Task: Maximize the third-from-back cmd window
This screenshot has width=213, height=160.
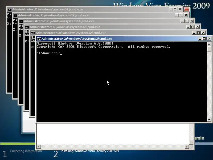Action: [x=187, y=21]
